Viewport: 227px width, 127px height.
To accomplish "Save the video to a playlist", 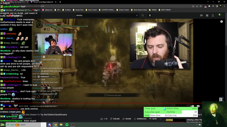I will [153, 119].
